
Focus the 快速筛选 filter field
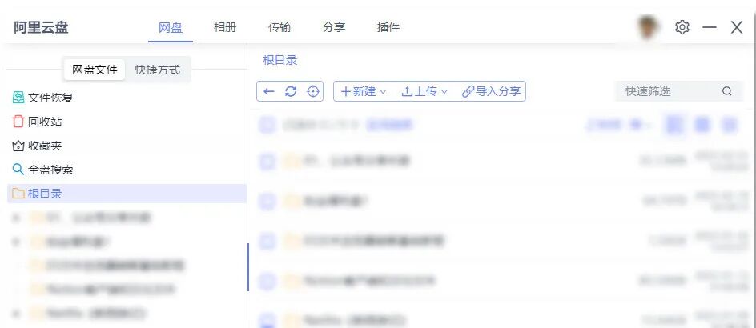click(x=679, y=91)
